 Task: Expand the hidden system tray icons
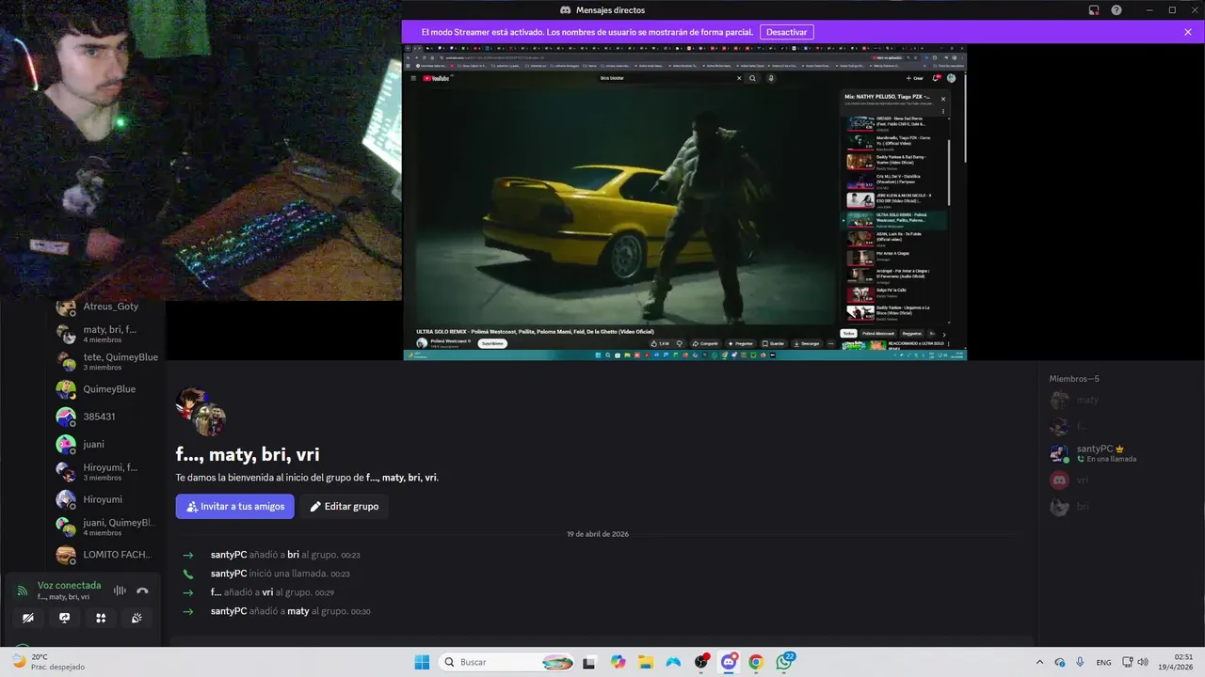pos(1039,662)
